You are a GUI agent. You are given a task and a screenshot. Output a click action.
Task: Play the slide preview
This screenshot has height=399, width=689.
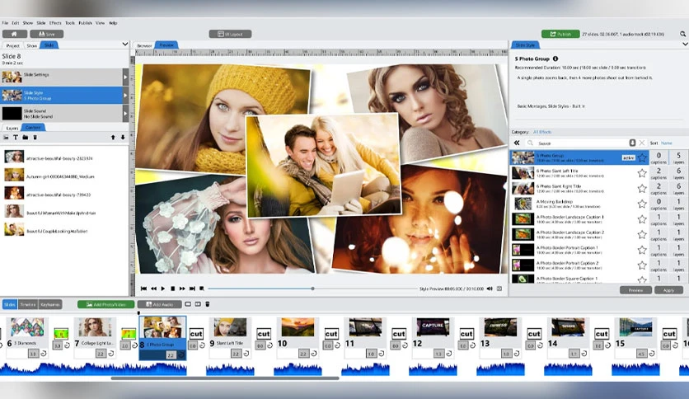163,289
